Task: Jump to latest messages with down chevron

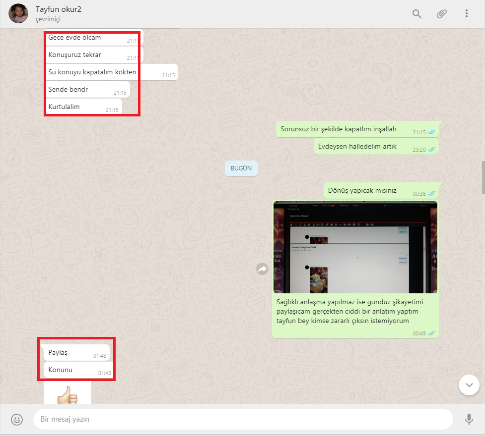Action: 469,385
